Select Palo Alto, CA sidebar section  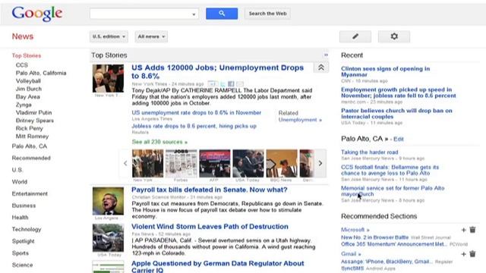coord(30,146)
